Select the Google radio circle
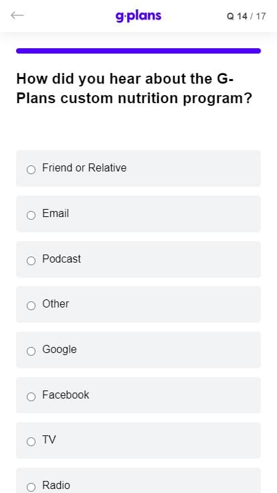The image size is (277, 493). (x=31, y=351)
